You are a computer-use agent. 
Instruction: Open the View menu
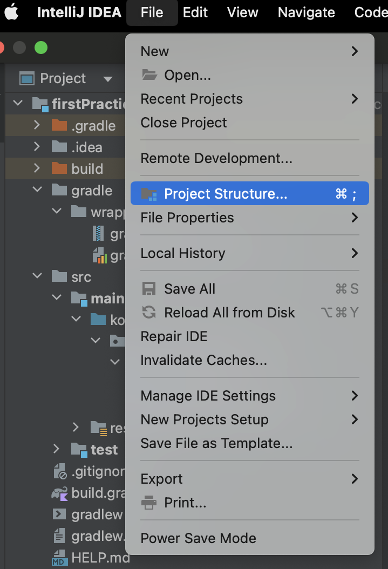[243, 12]
